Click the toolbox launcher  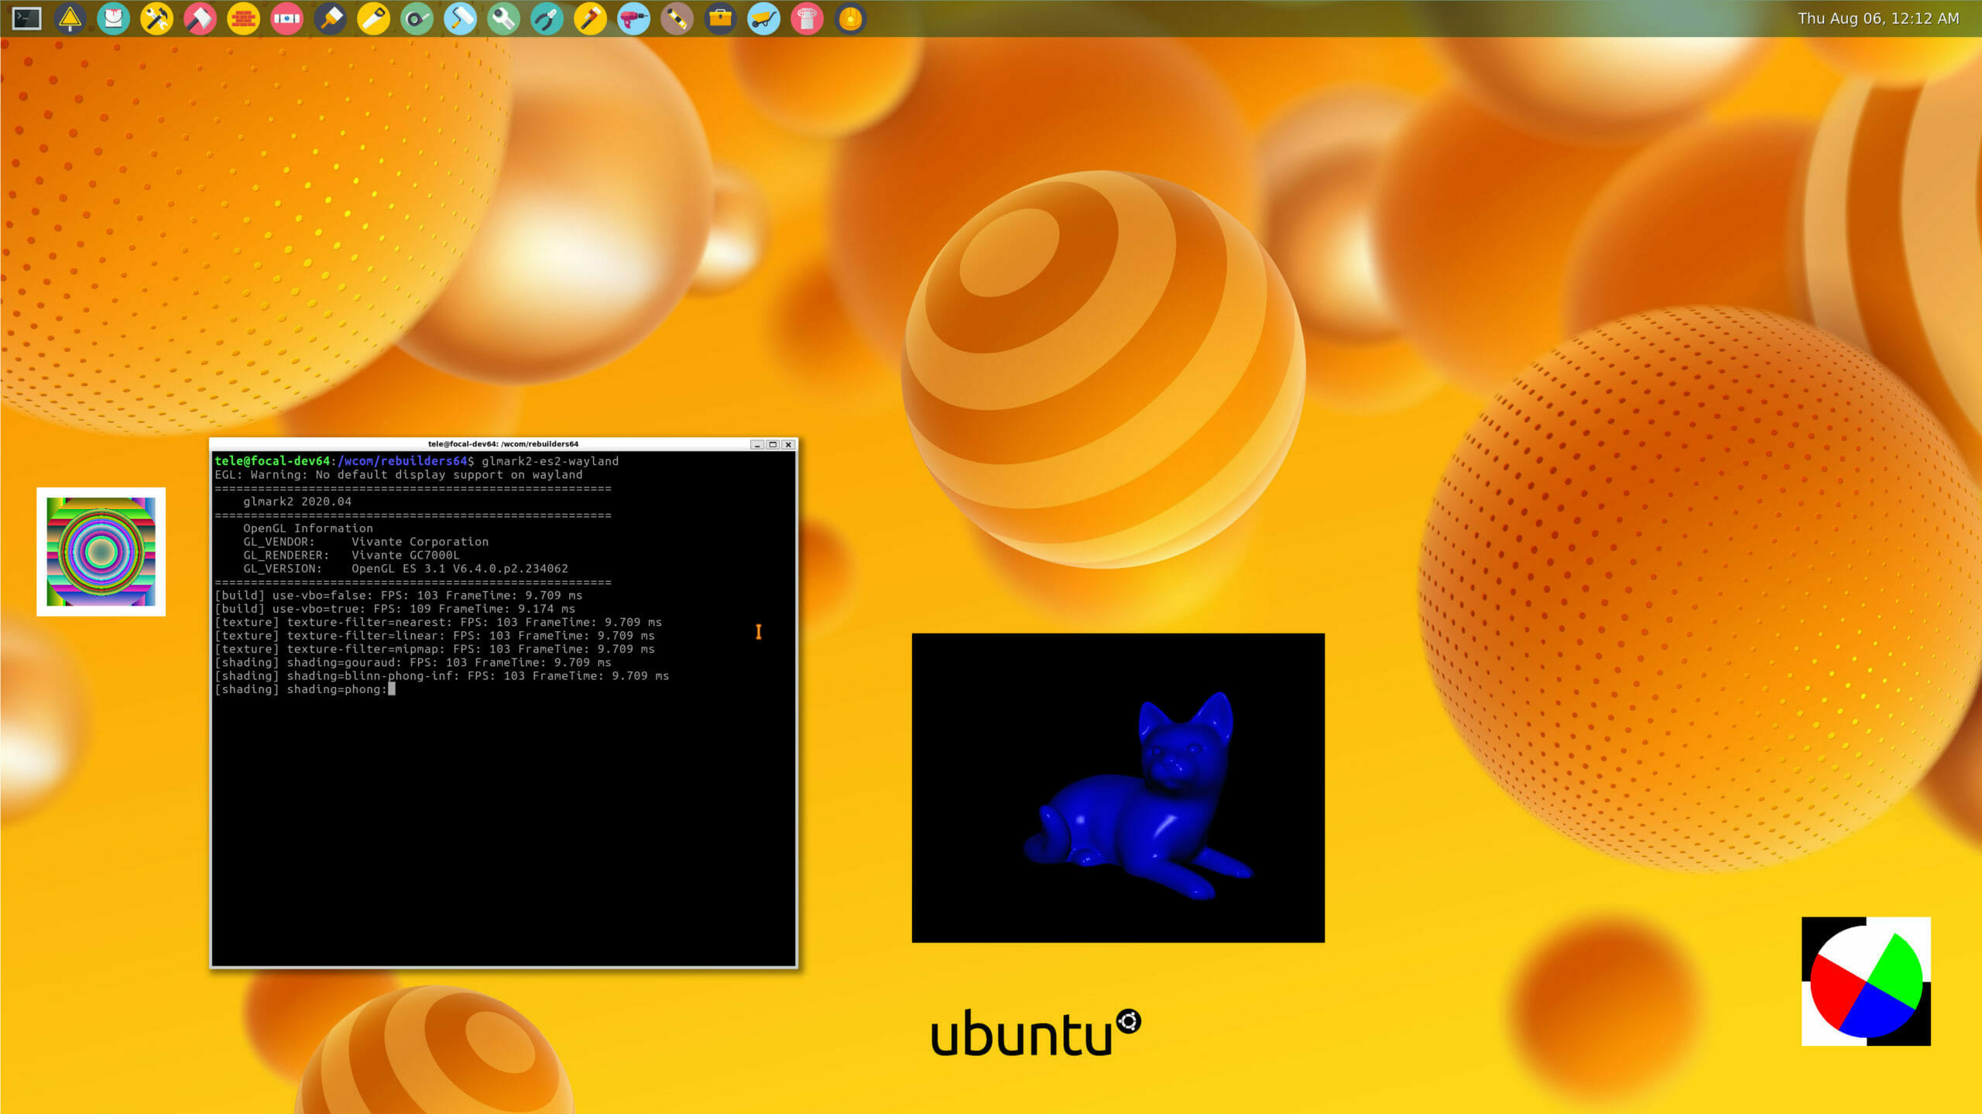click(x=720, y=19)
